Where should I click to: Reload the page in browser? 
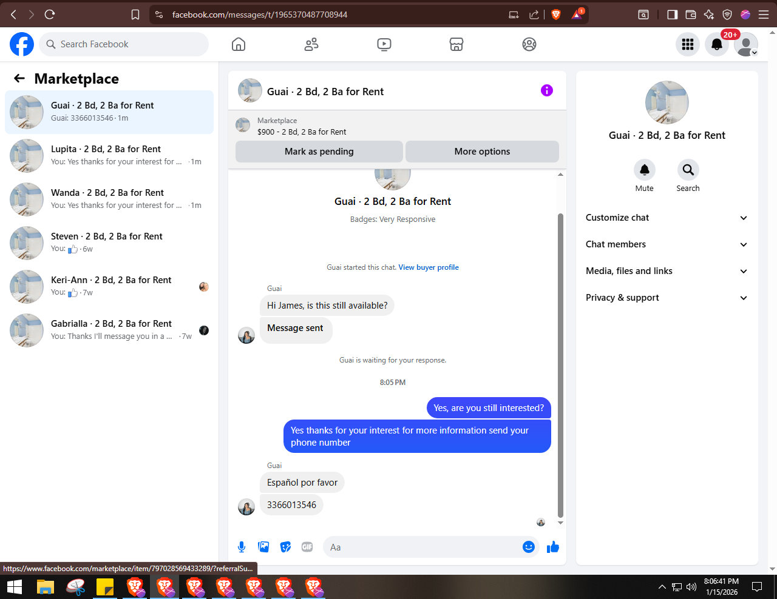click(50, 14)
